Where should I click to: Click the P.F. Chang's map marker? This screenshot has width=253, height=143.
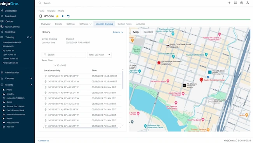click(x=184, y=85)
